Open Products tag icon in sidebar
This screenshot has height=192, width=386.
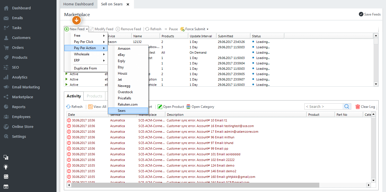[x=6, y=58]
